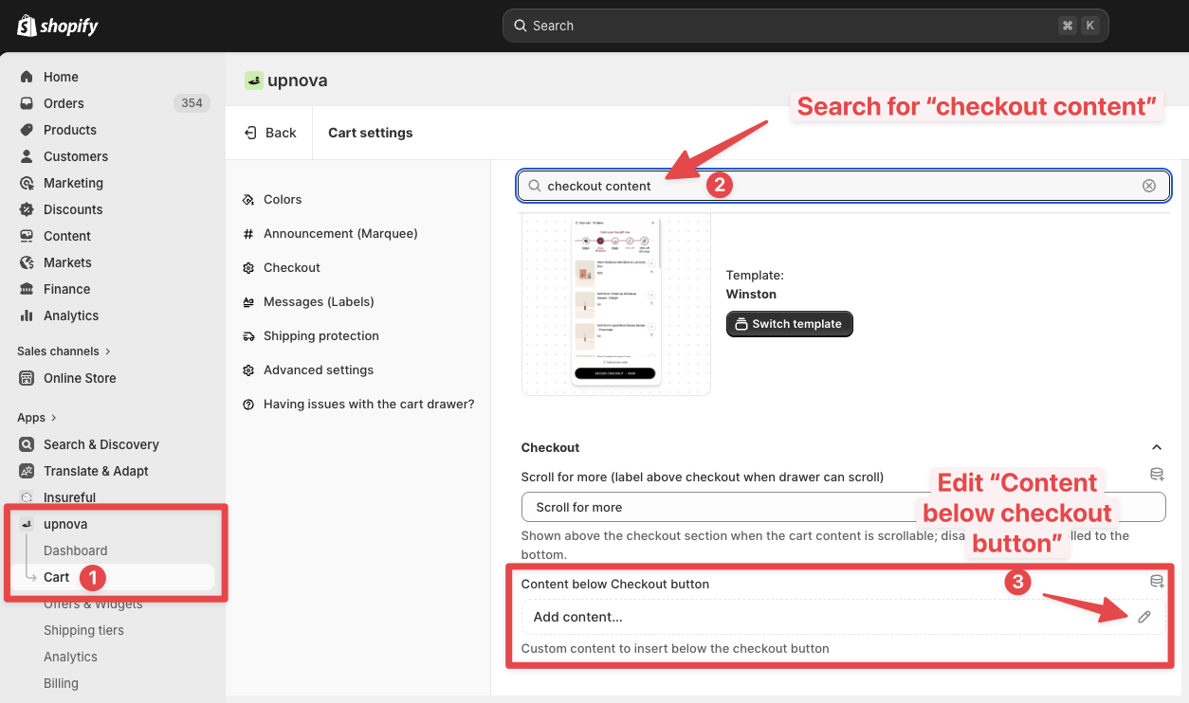The image size is (1189, 703).
Task: Click the Analytics bar chart icon
Action: [x=27, y=315]
